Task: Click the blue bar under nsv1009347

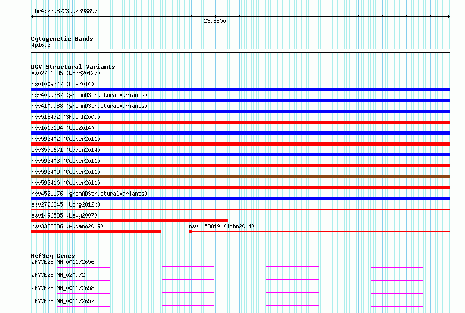Action: tap(240, 89)
